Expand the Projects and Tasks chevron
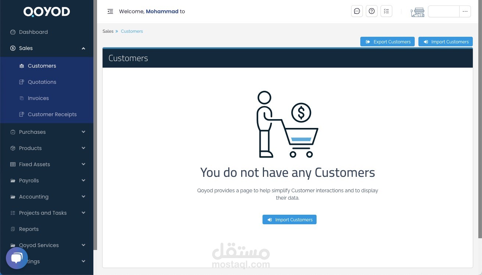 tap(83, 213)
